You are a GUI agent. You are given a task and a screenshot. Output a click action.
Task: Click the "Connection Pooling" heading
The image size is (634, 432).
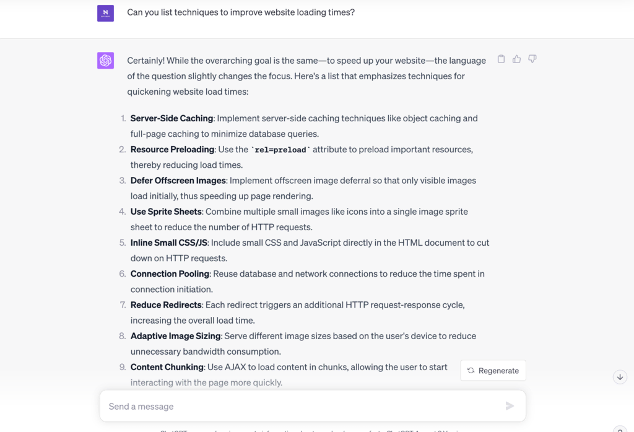(x=170, y=274)
